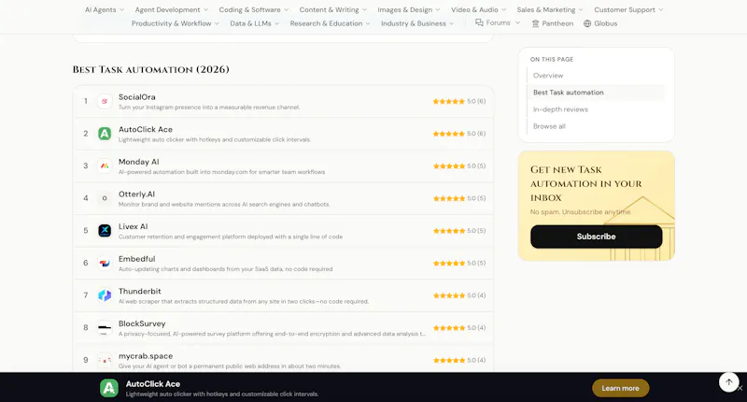Expand the Sales & Marketing menu
747x402 pixels.
[550, 9]
